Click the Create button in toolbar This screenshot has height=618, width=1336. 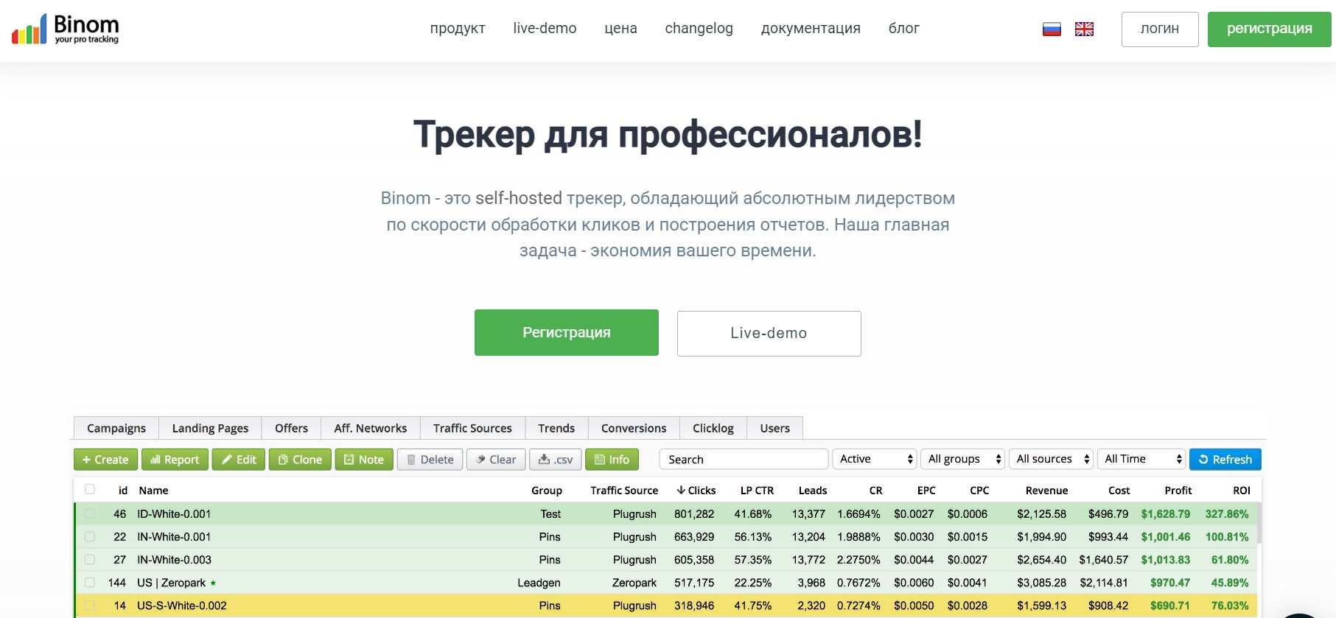tap(105, 459)
